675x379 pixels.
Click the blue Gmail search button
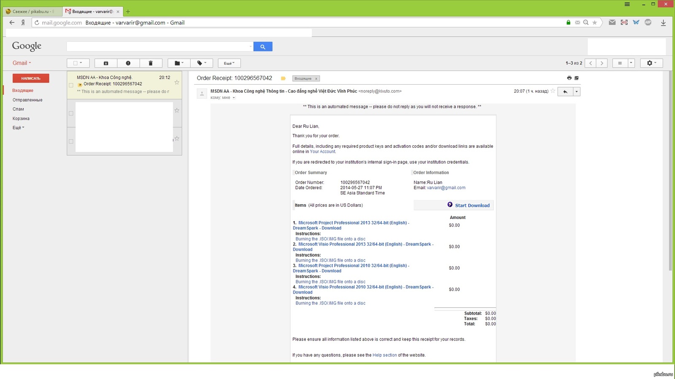(x=263, y=47)
